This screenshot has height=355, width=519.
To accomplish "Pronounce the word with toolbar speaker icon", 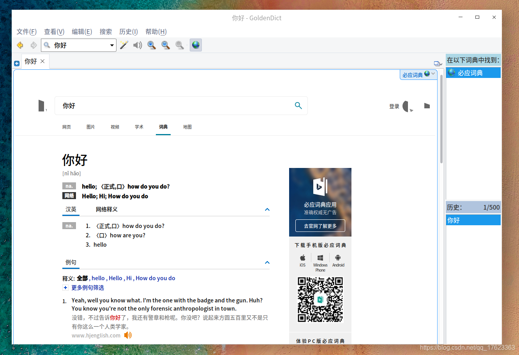I will pos(138,45).
